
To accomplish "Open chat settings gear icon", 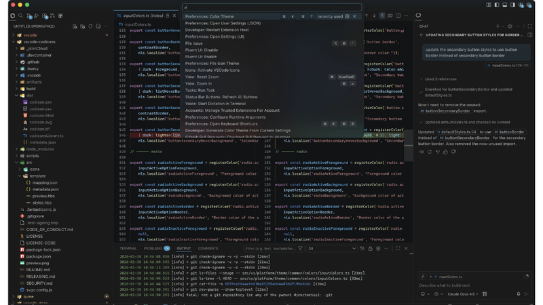I will coord(510,26).
